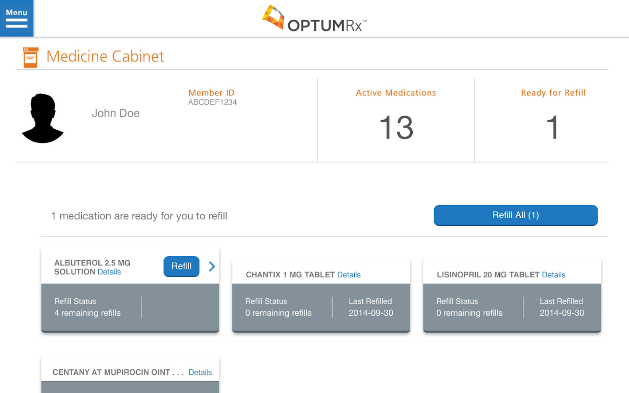View Details for Lisinopril 20 MG Tablet
629x393 pixels.
click(x=553, y=275)
